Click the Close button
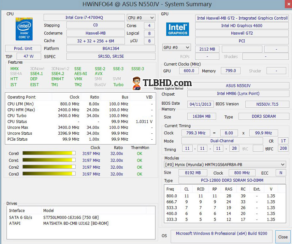This screenshot has width=292, height=244. (x=283, y=237)
